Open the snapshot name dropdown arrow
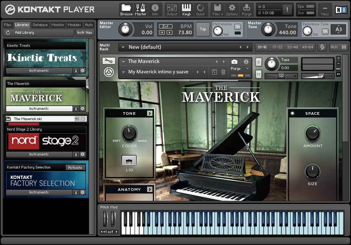Viewport: 351px width, 245px height. pyautogui.click(x=123, y=72)
